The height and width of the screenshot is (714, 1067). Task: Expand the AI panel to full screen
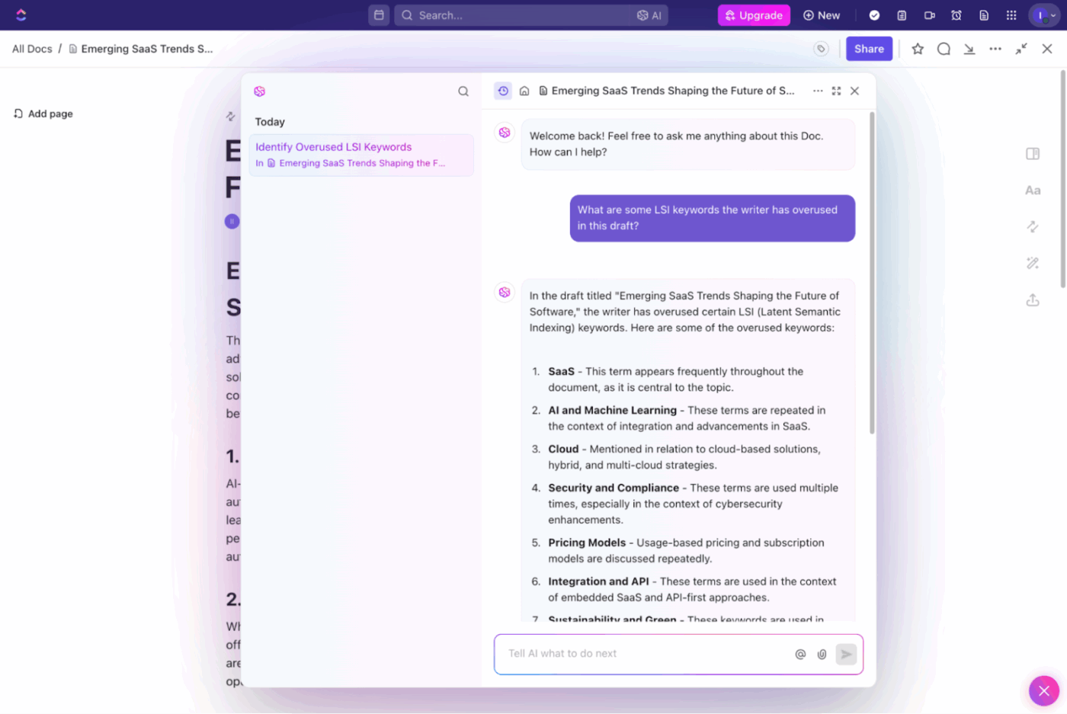pos(836,91)
